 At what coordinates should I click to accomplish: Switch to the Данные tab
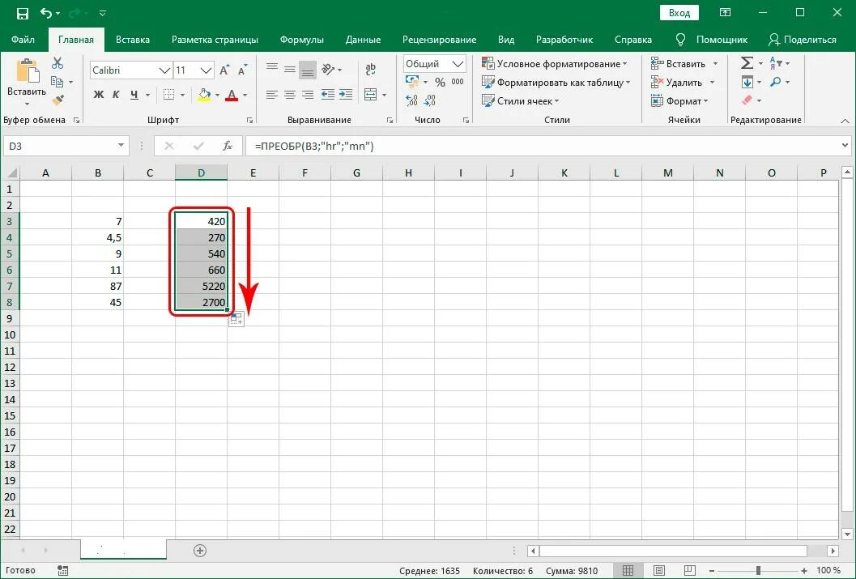(363, 40)
